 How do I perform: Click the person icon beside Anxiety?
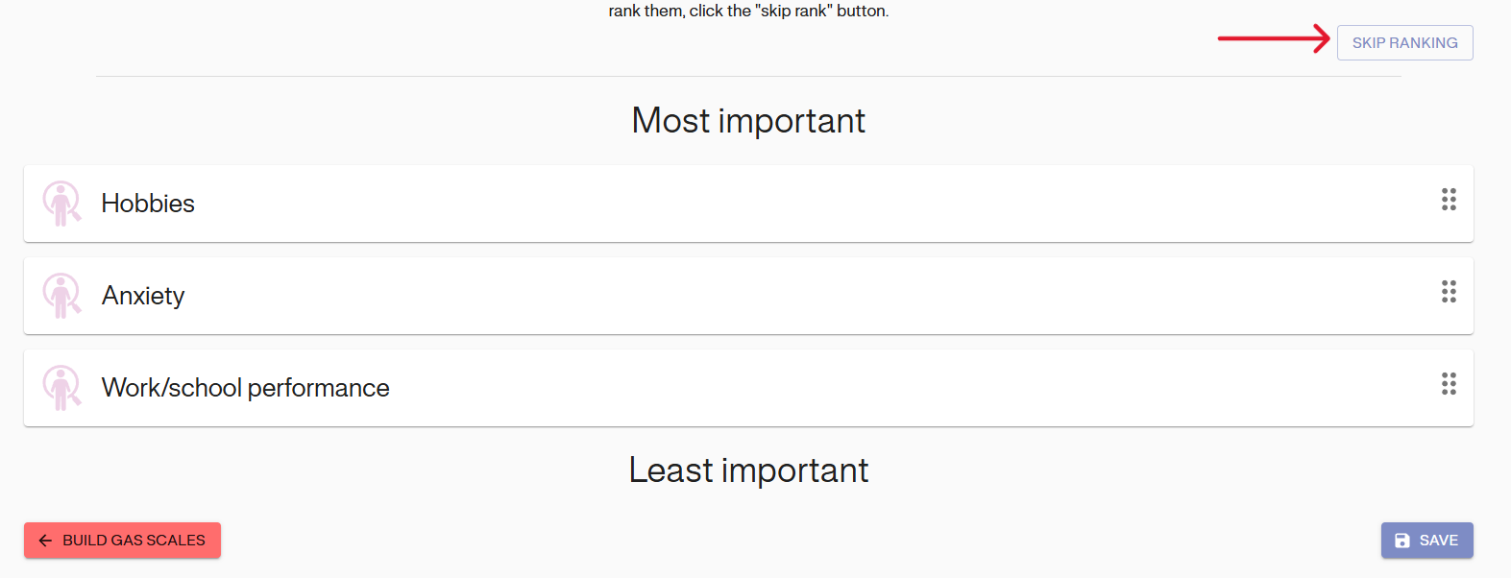[x=61, y=296]
